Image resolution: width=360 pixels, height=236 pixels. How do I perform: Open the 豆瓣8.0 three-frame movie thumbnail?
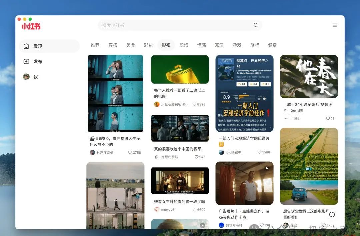115,93
